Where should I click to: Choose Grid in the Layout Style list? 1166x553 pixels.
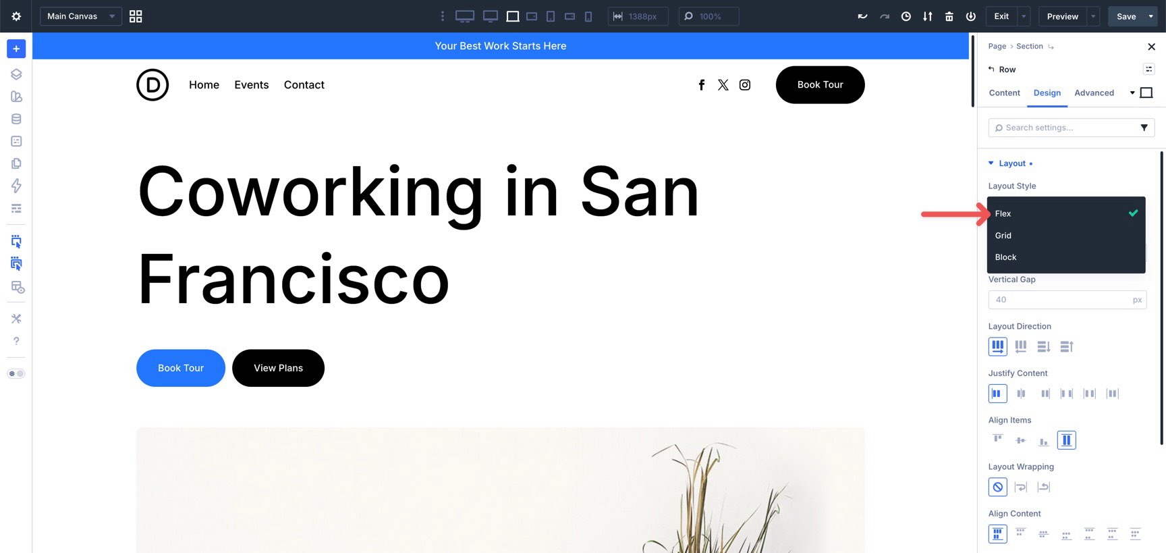point(1066,236)
